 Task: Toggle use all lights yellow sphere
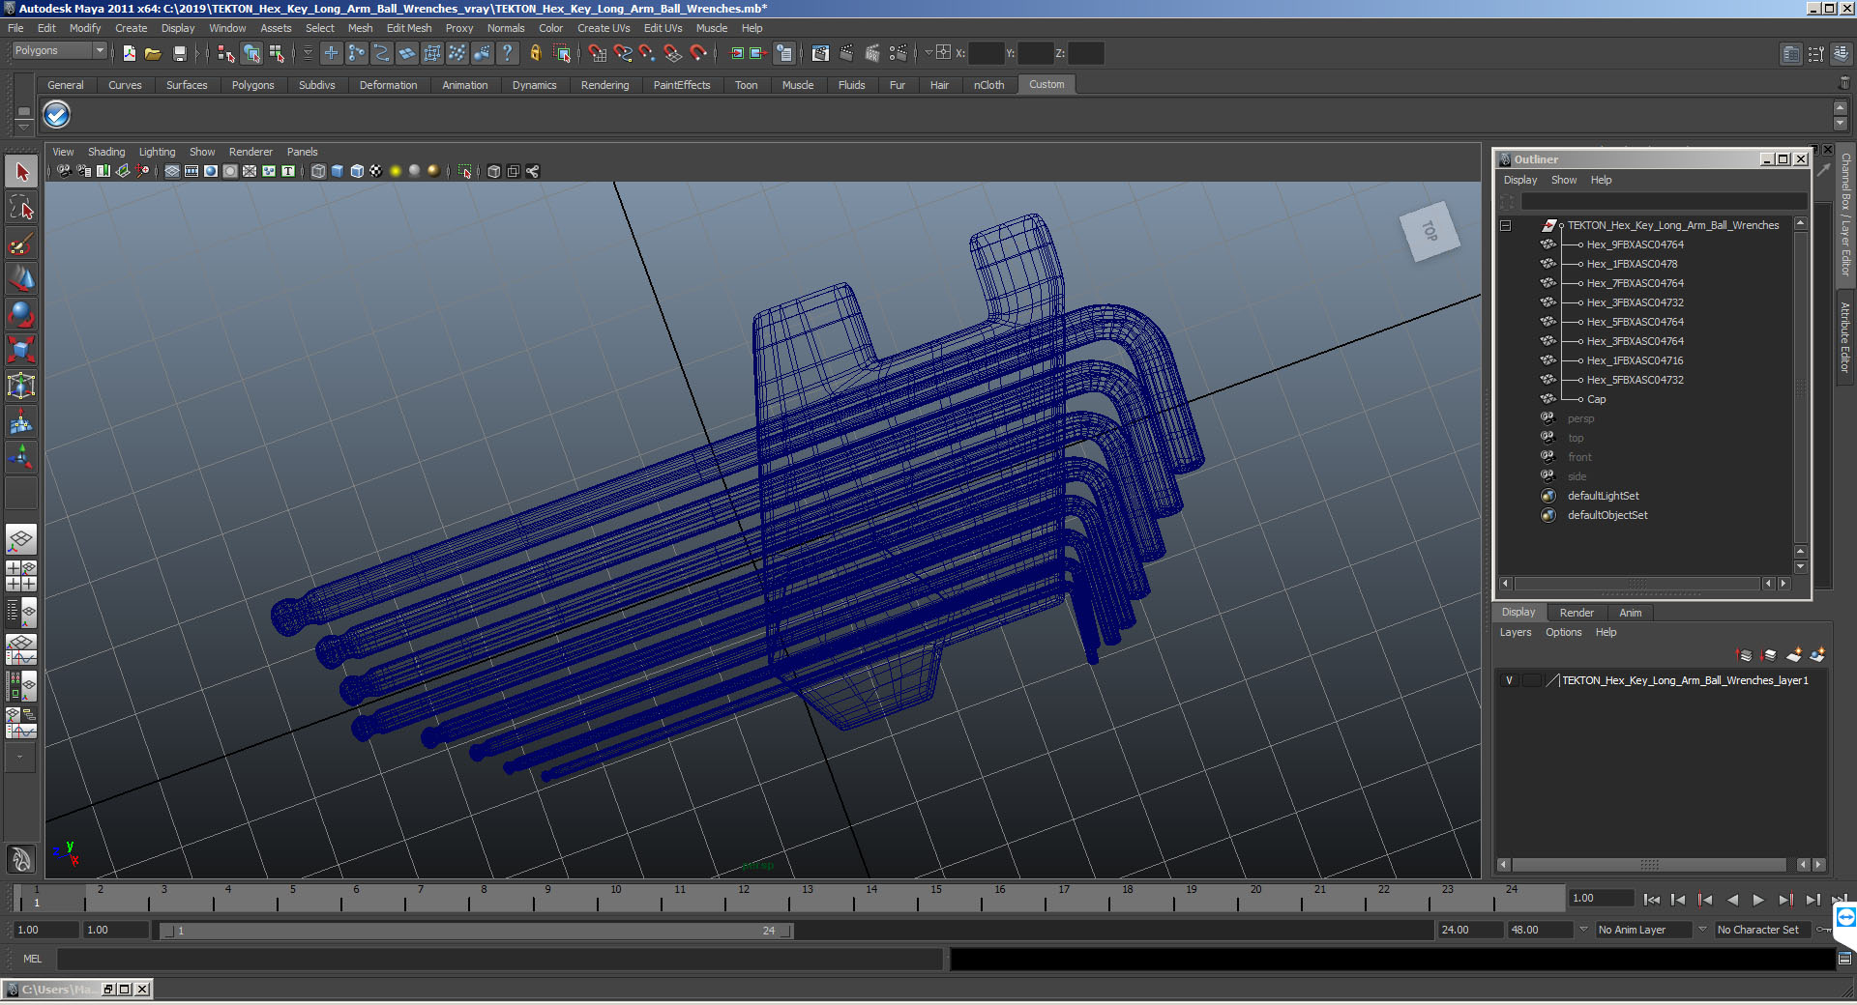[396, 171]
